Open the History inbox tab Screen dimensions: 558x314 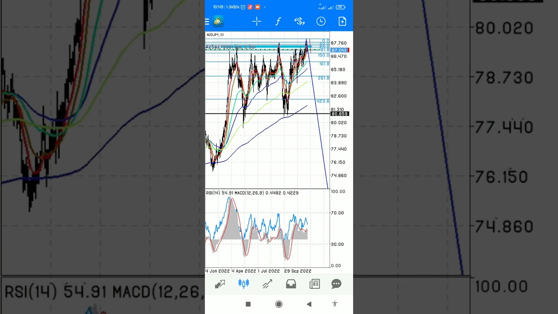coord(291,284)
